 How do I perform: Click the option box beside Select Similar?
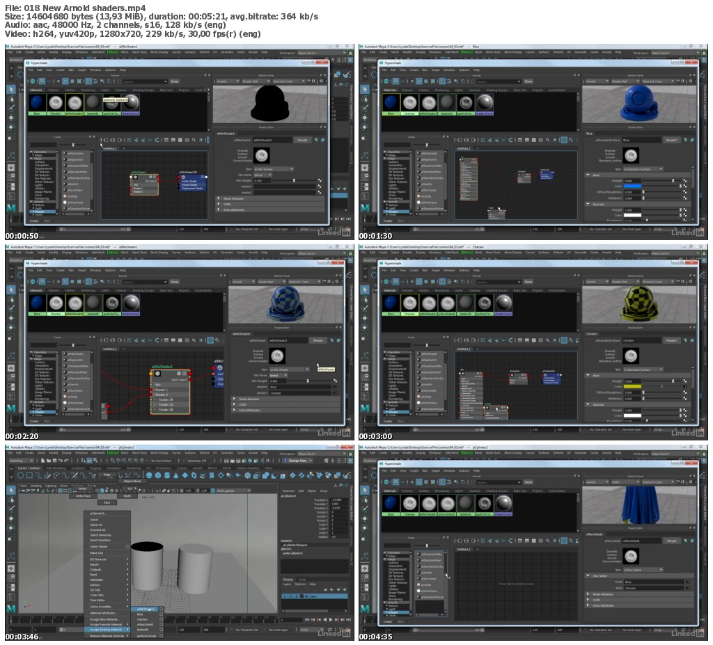127,546
